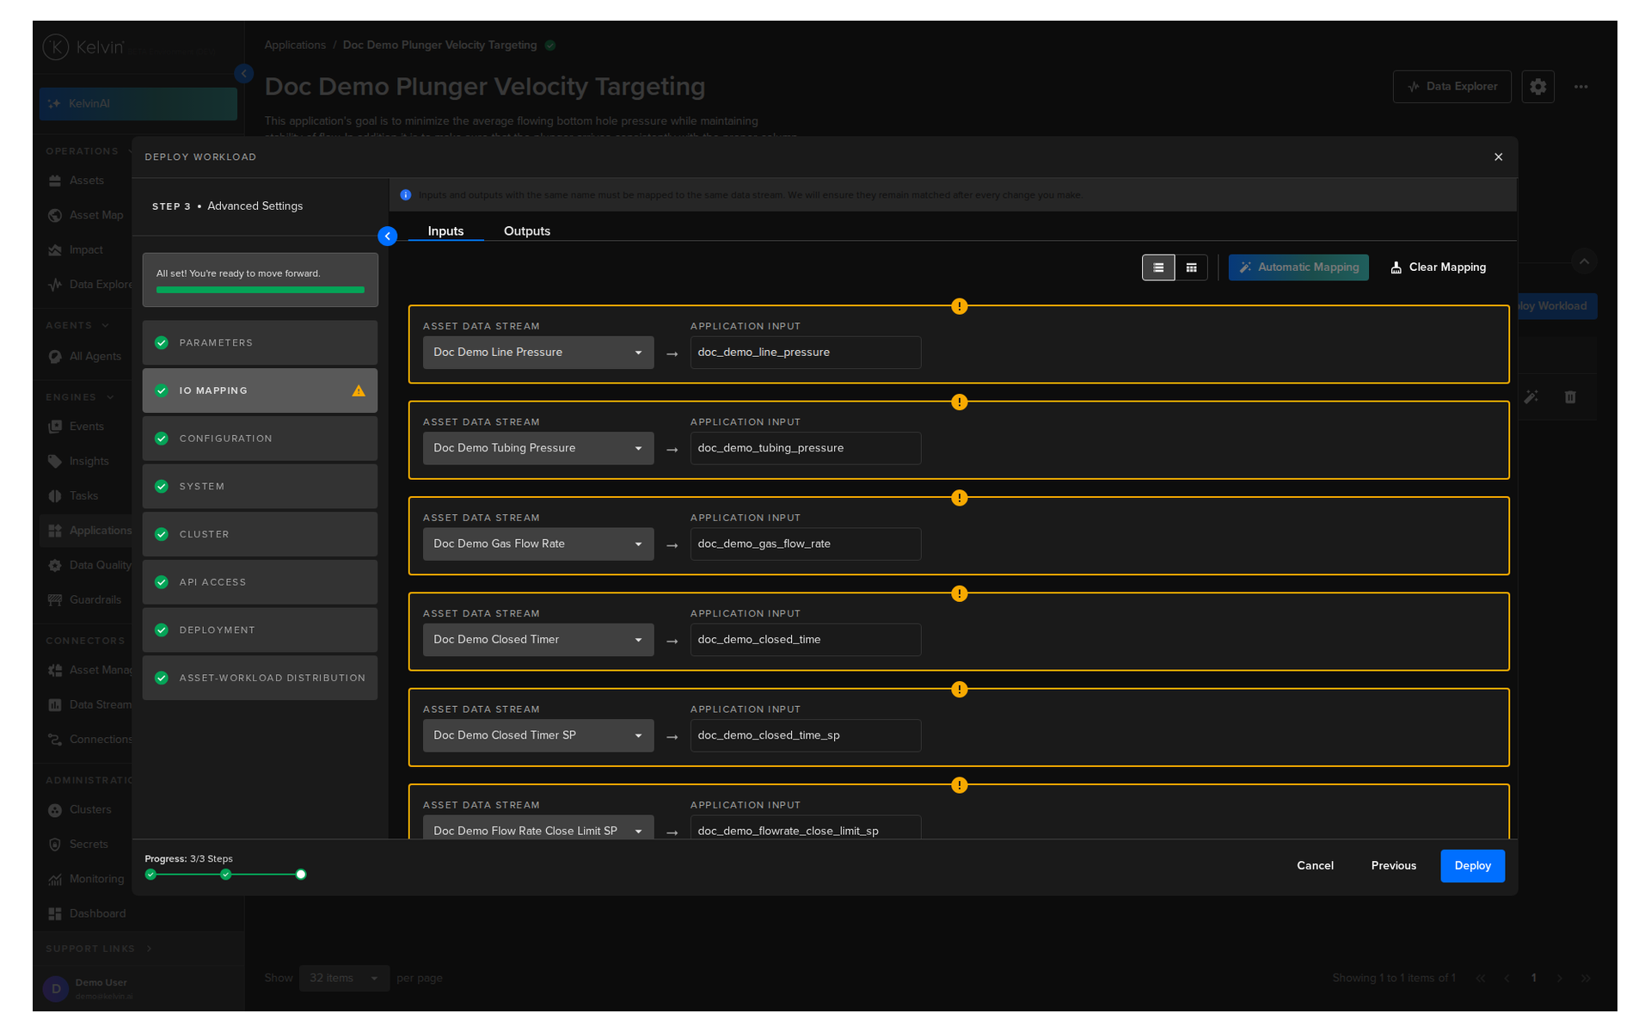Click the info icon in the banner
1651x1032 pixels.
tap(406, 195)
